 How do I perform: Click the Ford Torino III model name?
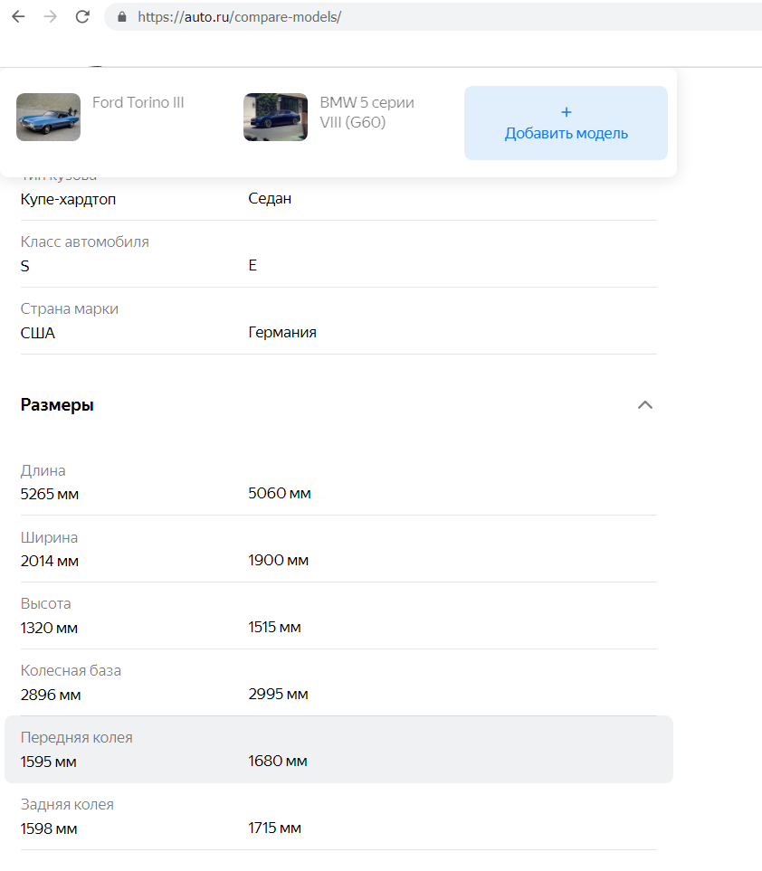click(x=138, y=103)
